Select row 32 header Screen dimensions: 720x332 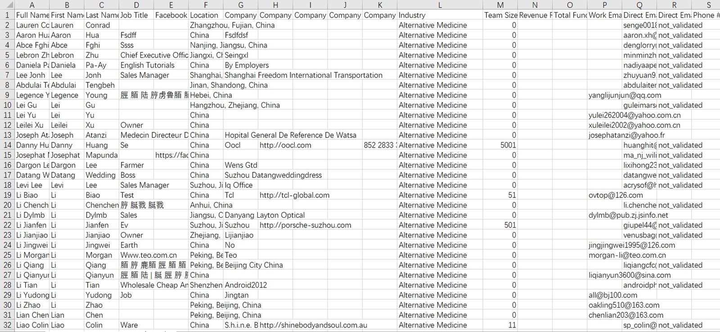(7, 325)
